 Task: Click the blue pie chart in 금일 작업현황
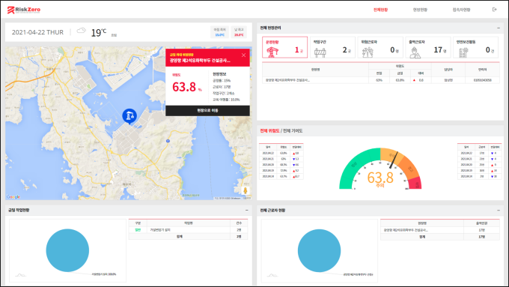point(67,250)
